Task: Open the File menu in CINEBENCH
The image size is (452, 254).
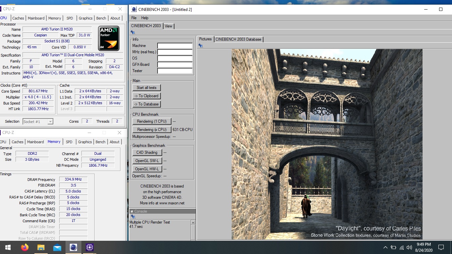Action: click(134, 18)
